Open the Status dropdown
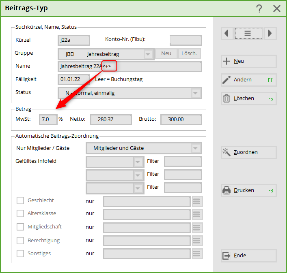Image resolution: width=287 pixels, height=273 pixels. click(x=196, y=93)
